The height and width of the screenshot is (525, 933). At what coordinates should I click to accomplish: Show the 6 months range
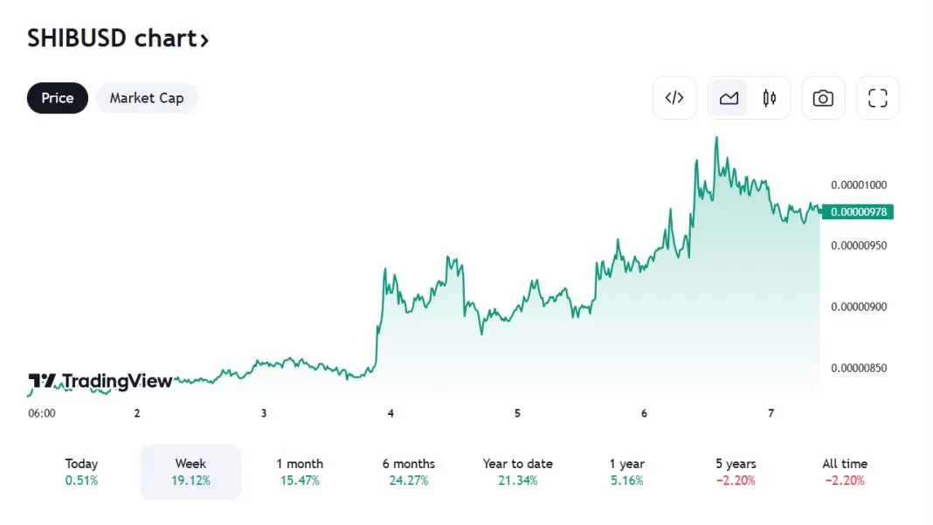click(409, 472)
